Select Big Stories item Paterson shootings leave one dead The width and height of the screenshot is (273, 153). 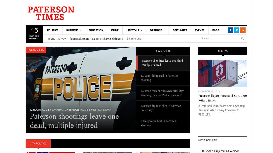[163, 63]
